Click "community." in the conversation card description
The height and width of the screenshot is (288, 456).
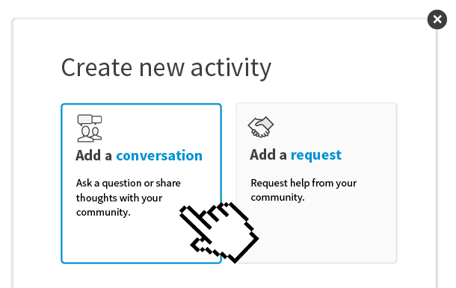tap(103, 212)
